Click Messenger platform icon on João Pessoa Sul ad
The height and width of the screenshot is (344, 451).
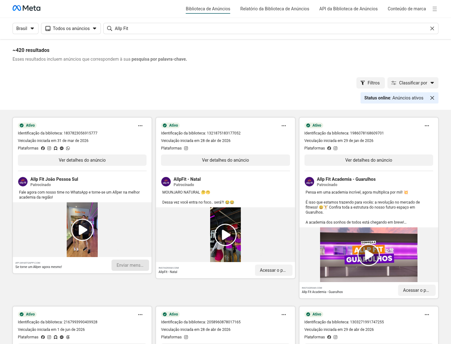[62, 148]
